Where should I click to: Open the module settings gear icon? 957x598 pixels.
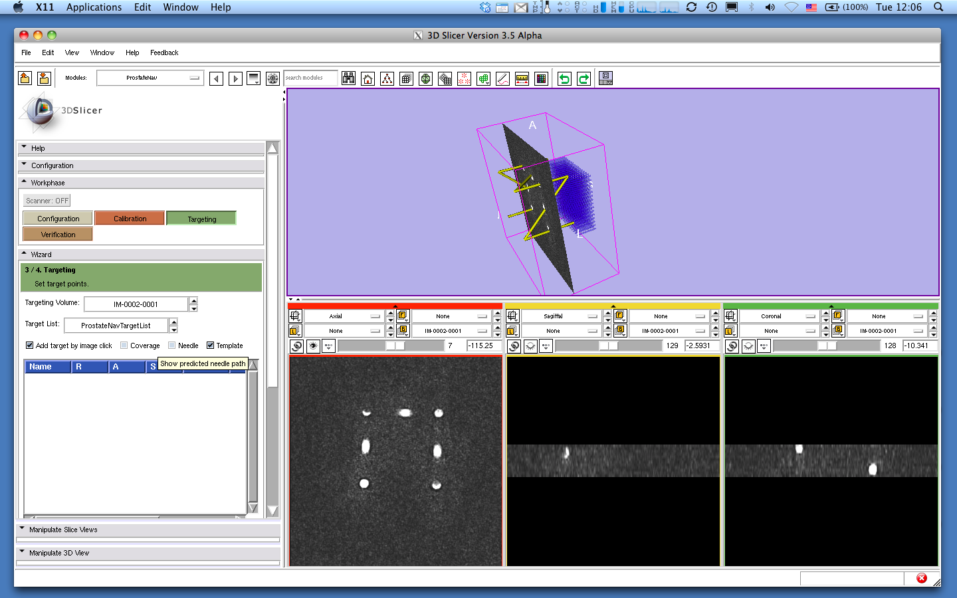tap(272, 78)
